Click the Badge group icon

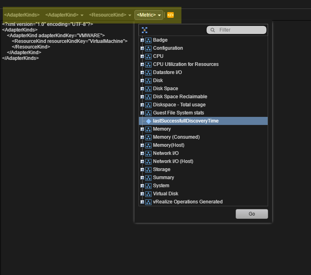148,40
